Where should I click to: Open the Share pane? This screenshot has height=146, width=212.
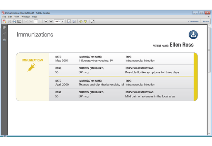click(x=206, y=21)
